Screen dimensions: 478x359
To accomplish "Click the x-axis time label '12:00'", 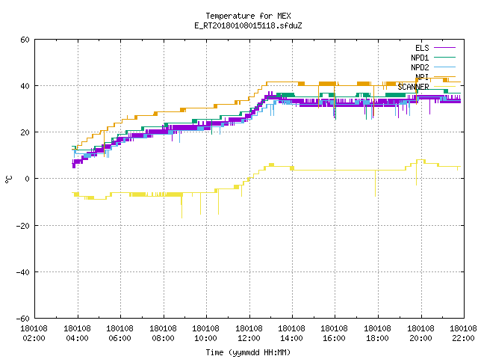I will point(249,338).
